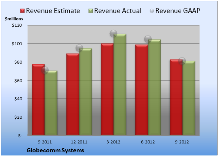Select the red estimate bar for 3-2012
This screenshot has height=156, width=218.
[107, 89]
